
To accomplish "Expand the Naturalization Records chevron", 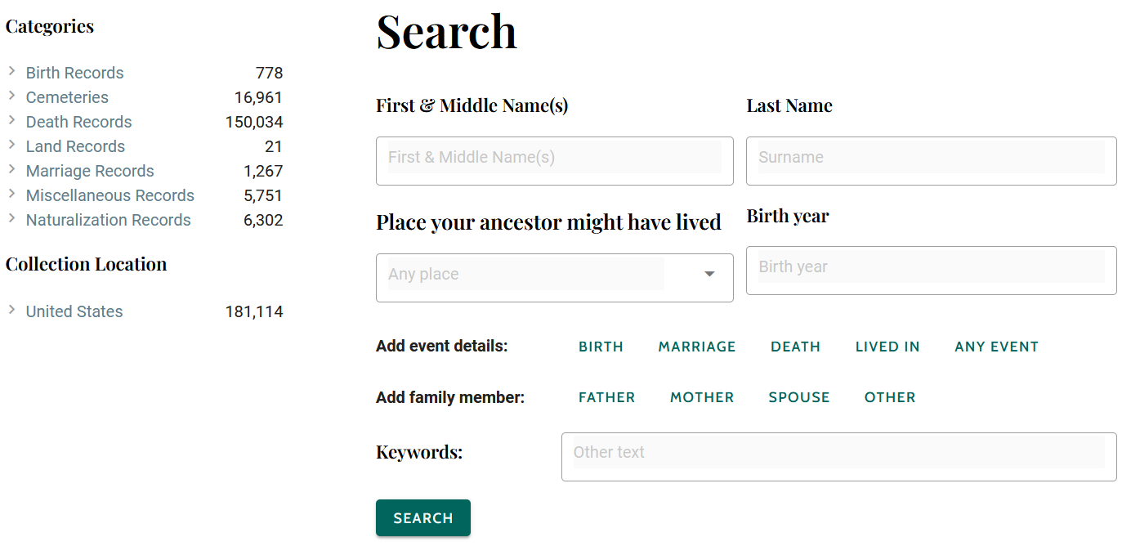I will click(11, 219).
